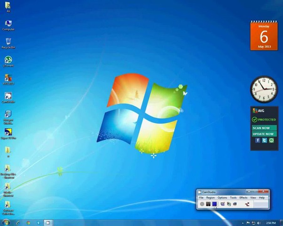This screenshot has width=283, height=226.
Task: Click the AVG 2013 desktop shortcut
Action: (x=8, y=79)
